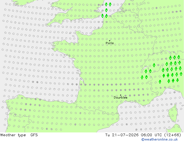Click the Paris city label
The image size is (184, 142).
tap(110, 43)
